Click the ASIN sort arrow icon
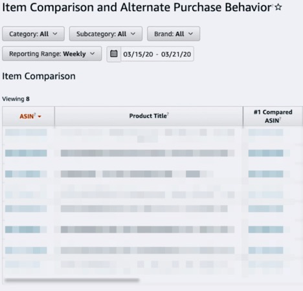The width and height of the screenshot is (303, 291). pos(39,116)
